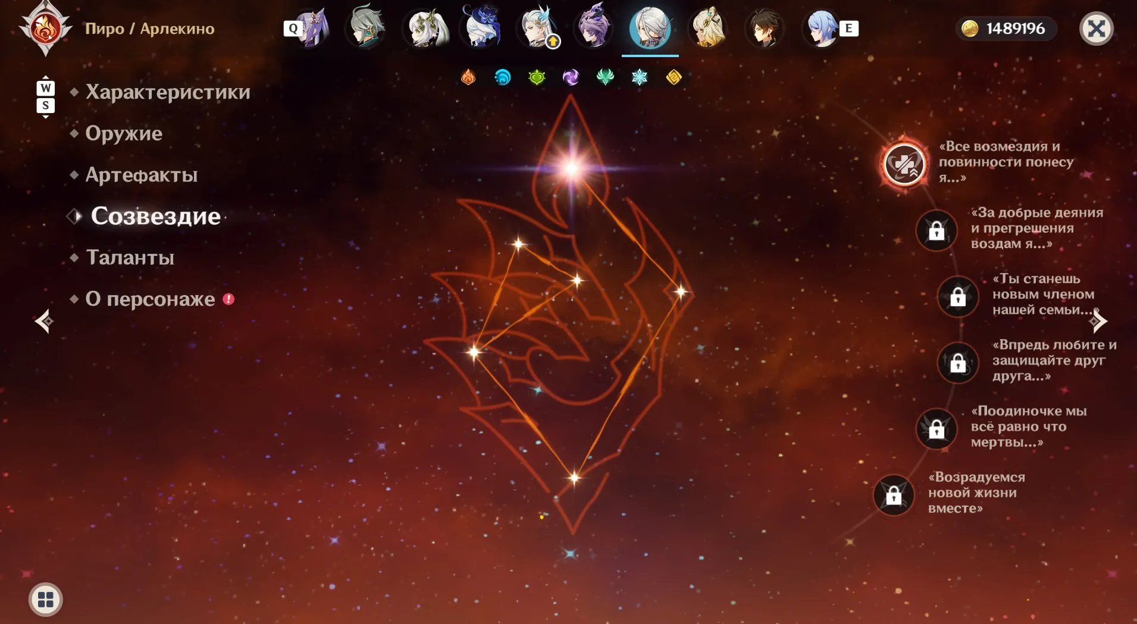Image resolution: width=1137 pixels, height=624 pixels.
Task: Select the third character portrait with white hair
Action: click(425, 28)
